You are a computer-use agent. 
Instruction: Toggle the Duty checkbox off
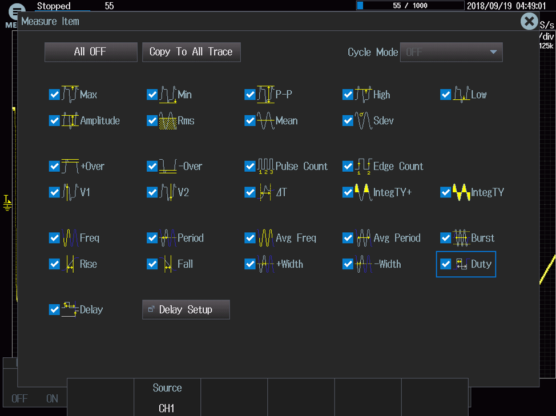[x=446, y=264]
